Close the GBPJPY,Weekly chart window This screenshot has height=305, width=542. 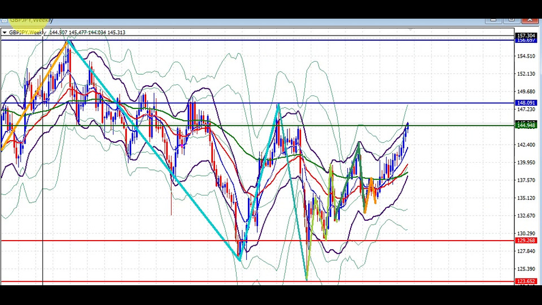(x=530, y=20)
